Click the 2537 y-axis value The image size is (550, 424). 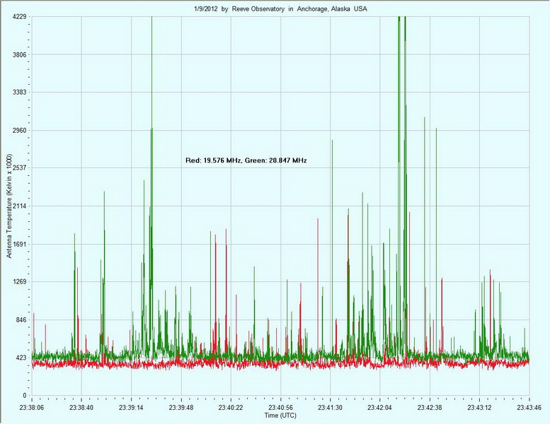[x=19, y=168]
